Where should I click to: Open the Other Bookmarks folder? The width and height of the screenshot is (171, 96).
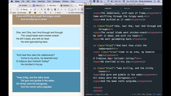click(76, 13)
